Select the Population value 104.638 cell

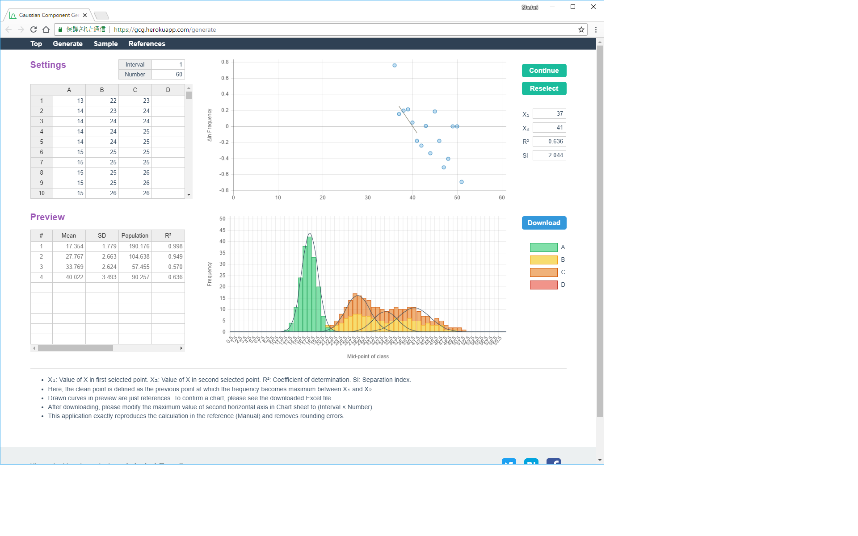pos(135,257)
